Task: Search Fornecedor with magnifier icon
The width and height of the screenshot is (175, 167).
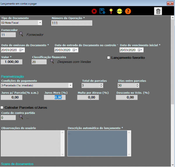Action: click(x=21, y=34)
